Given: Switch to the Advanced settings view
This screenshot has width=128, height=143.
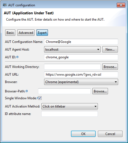Looking at the screenshot, I should (26, 33).
